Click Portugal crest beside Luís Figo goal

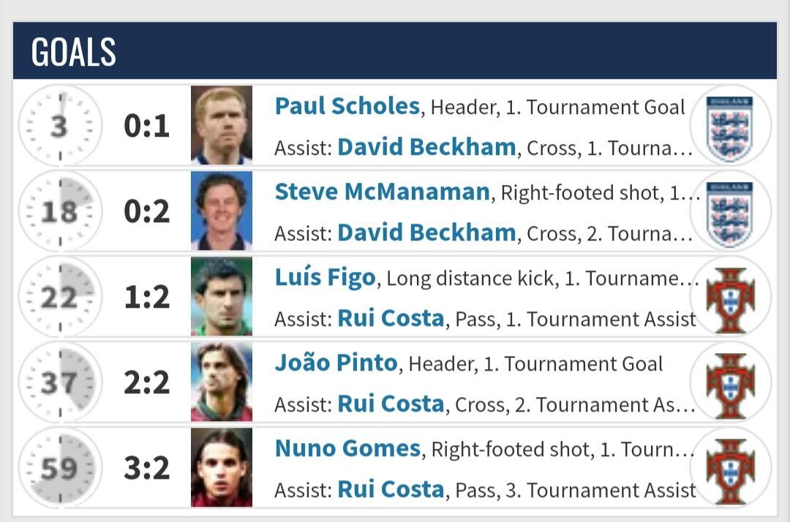click(x=729, y=298)
